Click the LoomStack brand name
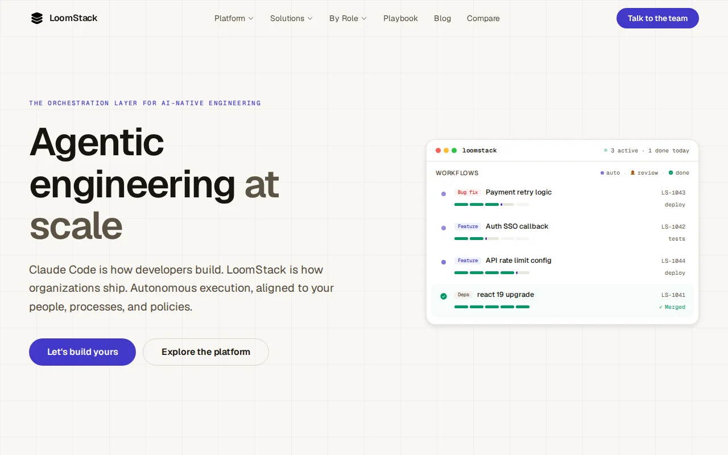 click(x=73, y=18)
